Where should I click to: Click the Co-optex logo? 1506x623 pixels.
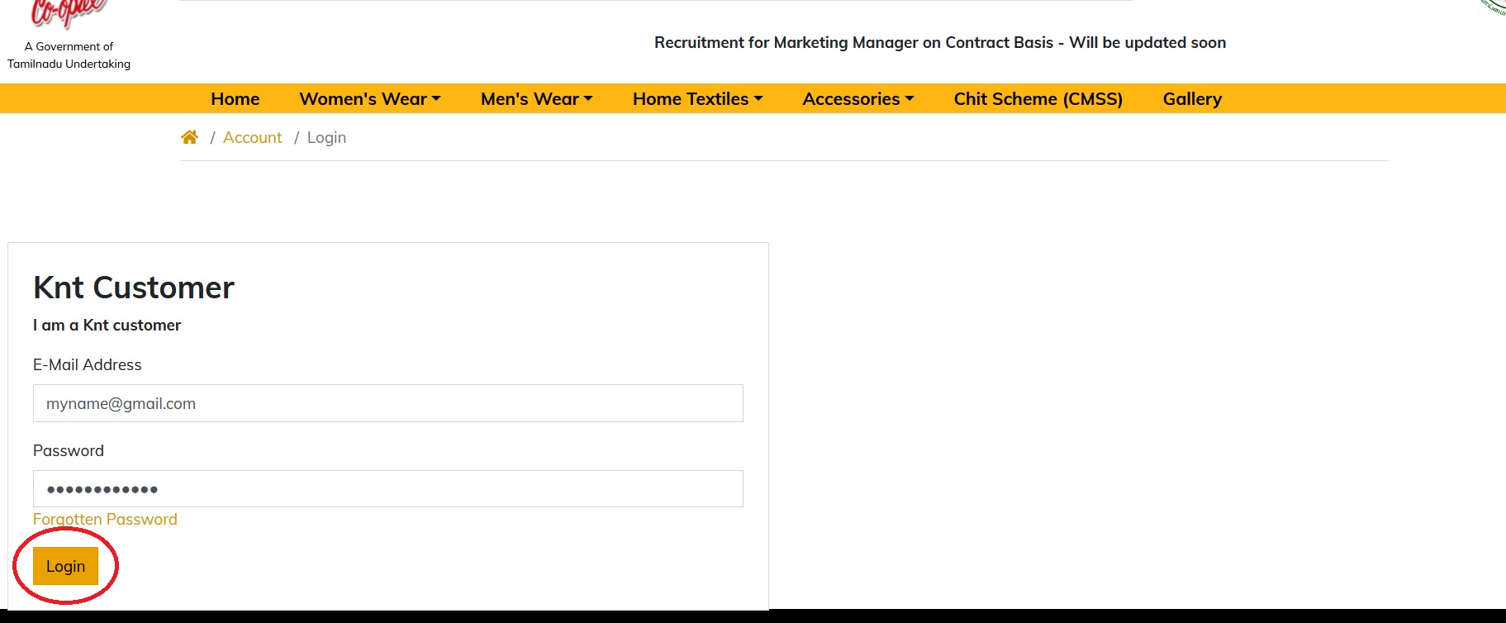(69, 14)
